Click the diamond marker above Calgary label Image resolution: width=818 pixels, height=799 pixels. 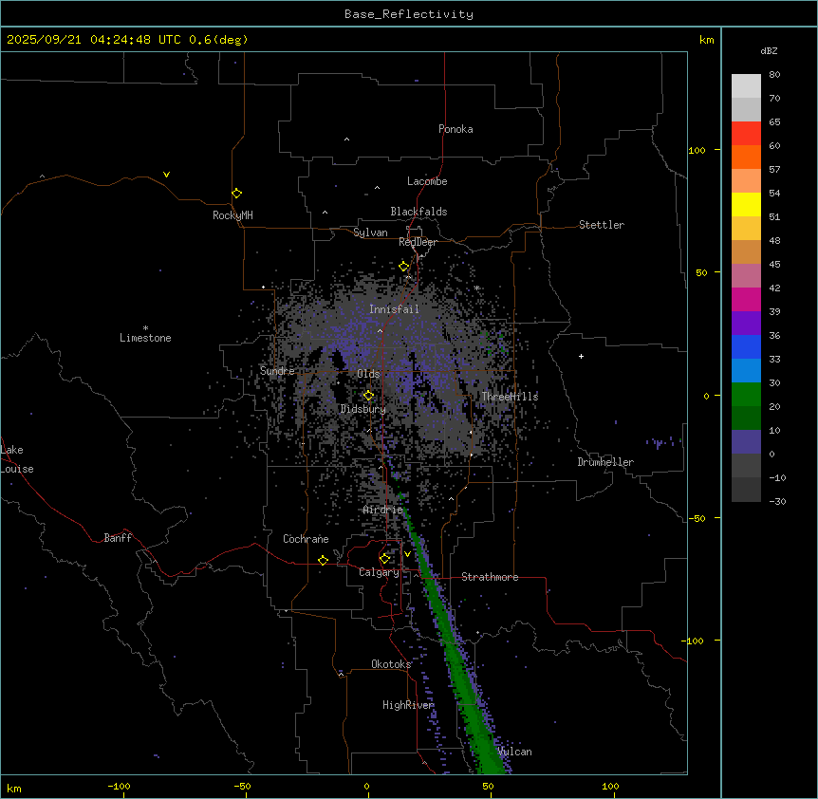pos(384,558)
